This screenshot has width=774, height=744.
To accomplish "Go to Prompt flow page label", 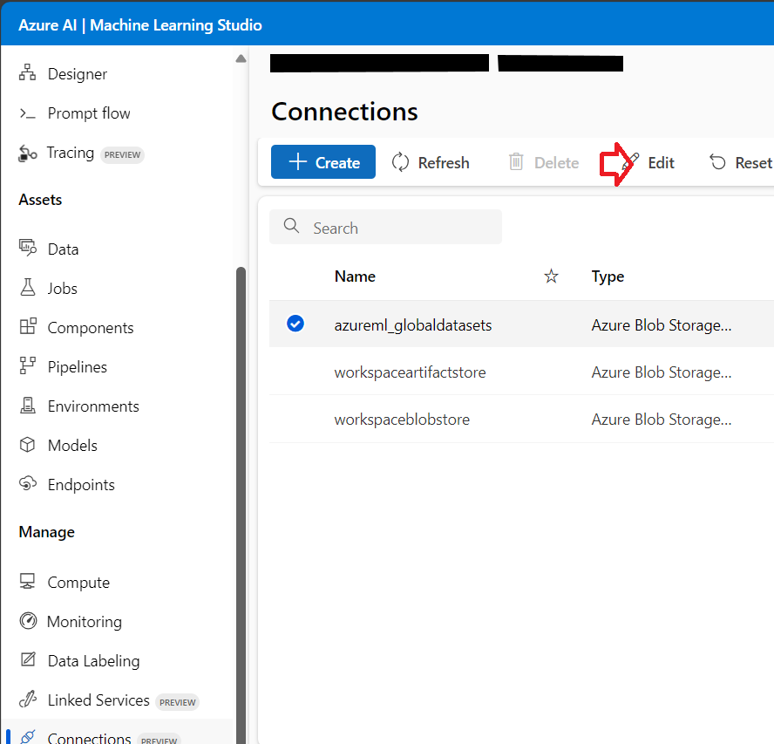I will [89, 113].
